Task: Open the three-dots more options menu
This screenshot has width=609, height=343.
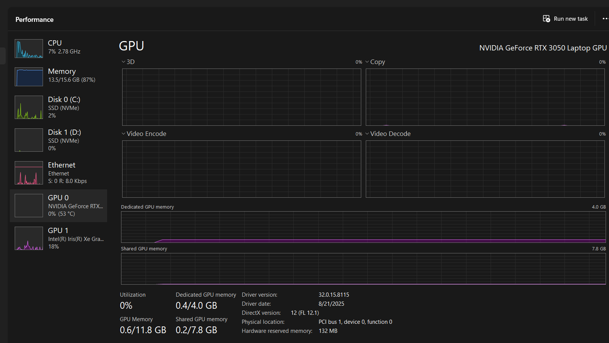Action: point(605,19)
